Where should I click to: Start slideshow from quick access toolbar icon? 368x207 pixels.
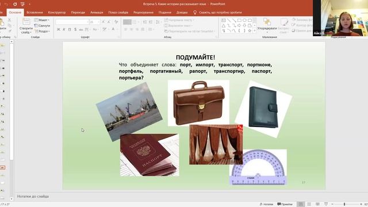pyautogui.click(x=22, y=4)
